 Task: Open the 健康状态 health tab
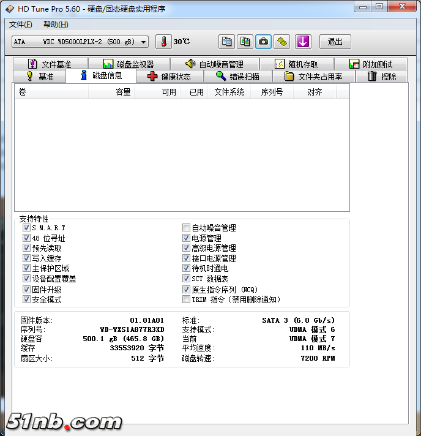170,77
